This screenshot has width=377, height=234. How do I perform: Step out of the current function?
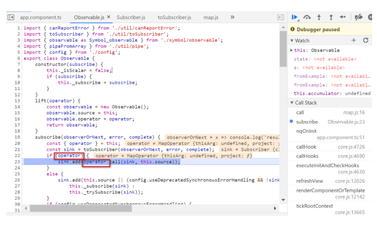(331, 17)
